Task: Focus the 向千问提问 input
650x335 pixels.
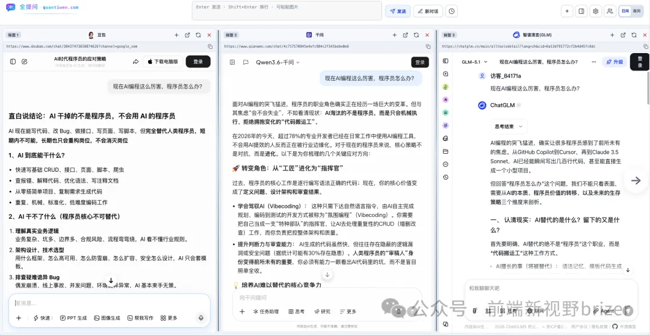Action: 327,297
